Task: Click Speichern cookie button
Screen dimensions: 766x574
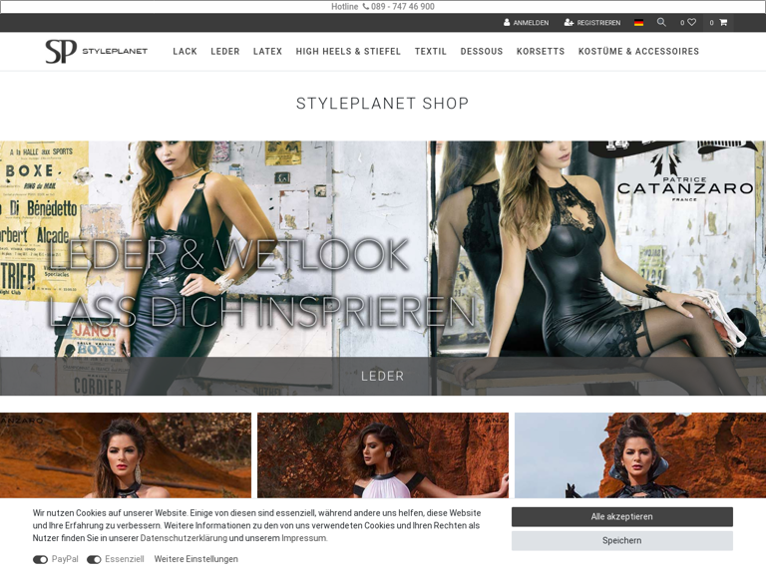Action: (622, 540)
